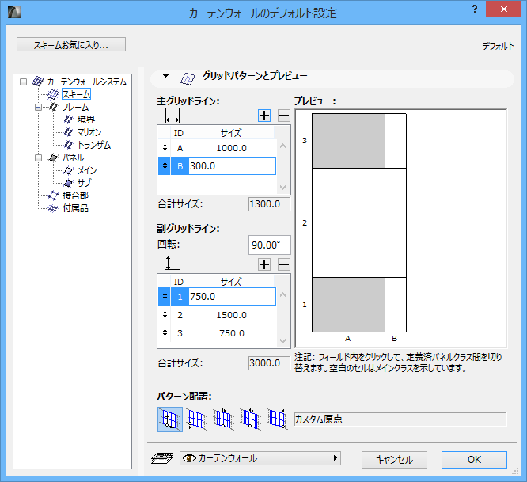This screenshot has width=527, height=482.
Task: Toggle preview cell B3 panel class
Action: point(396,141)
